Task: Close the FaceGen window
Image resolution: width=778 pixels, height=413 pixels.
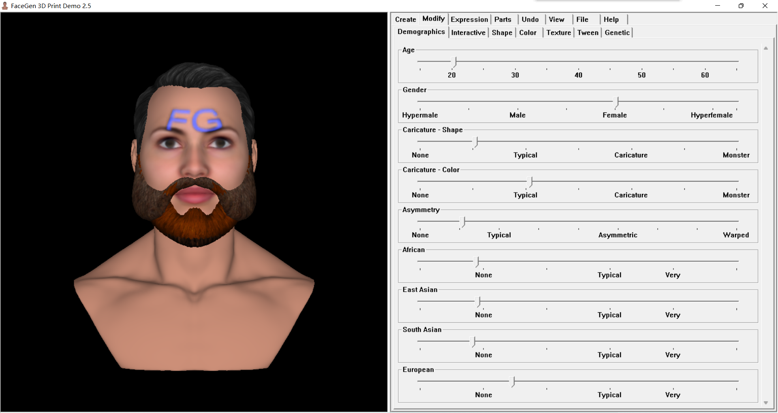Action: [x=765, y=6]
